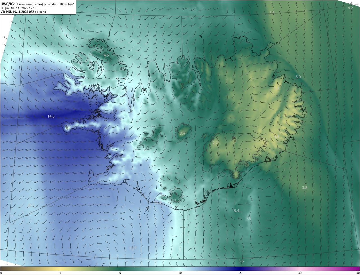This screenshot has width=360, height=275.
Task: Click the 5.6 value label
Action: click(241, 261)
